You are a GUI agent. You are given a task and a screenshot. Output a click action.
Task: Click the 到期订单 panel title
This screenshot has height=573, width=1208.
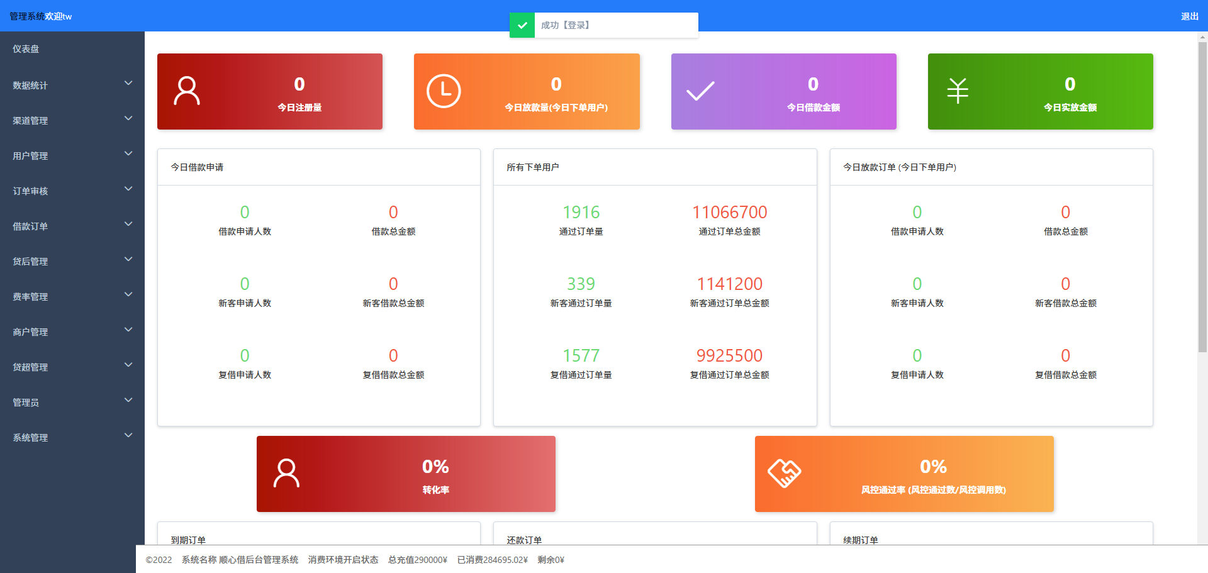pos(188,540)
